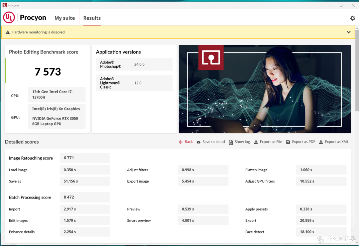Click the Export as File download icon
Viewport: 359px width, 246px height.
(x=256, y=142)
